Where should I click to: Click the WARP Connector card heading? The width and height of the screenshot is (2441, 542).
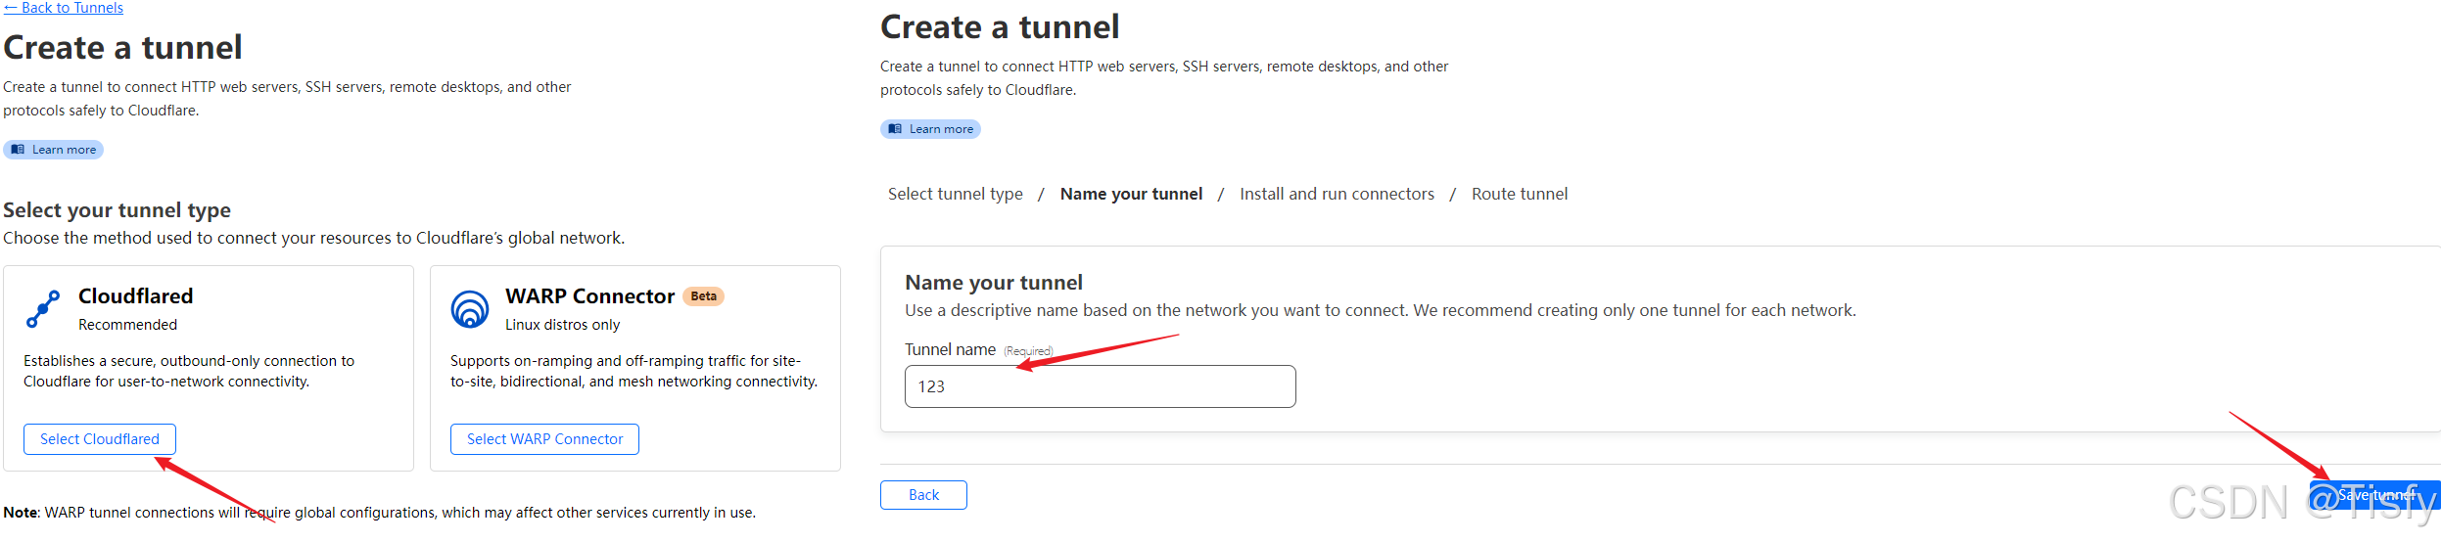(x=589, y=296)
